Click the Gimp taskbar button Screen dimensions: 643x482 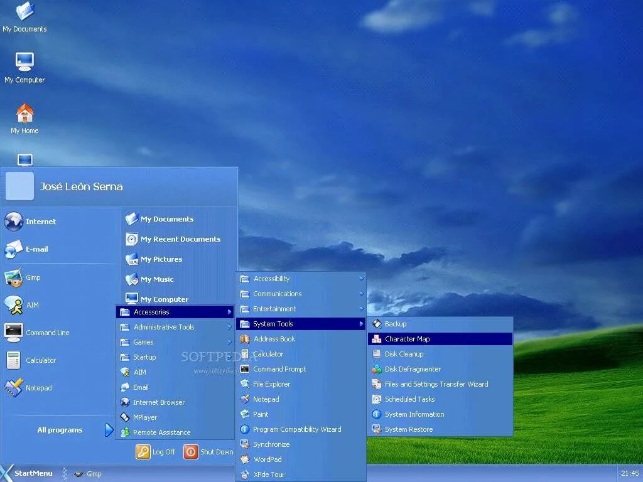87,474
